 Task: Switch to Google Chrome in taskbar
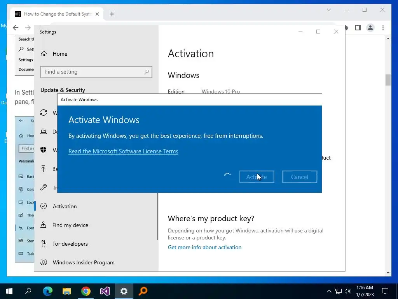(x=86, y=291)
